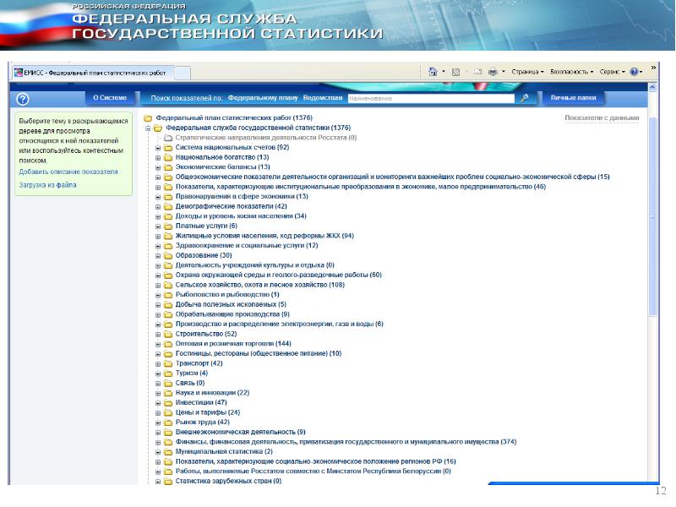Expand the Система национальных счетов node
Viewport: 676px width, 507px height.
(158, 147)
